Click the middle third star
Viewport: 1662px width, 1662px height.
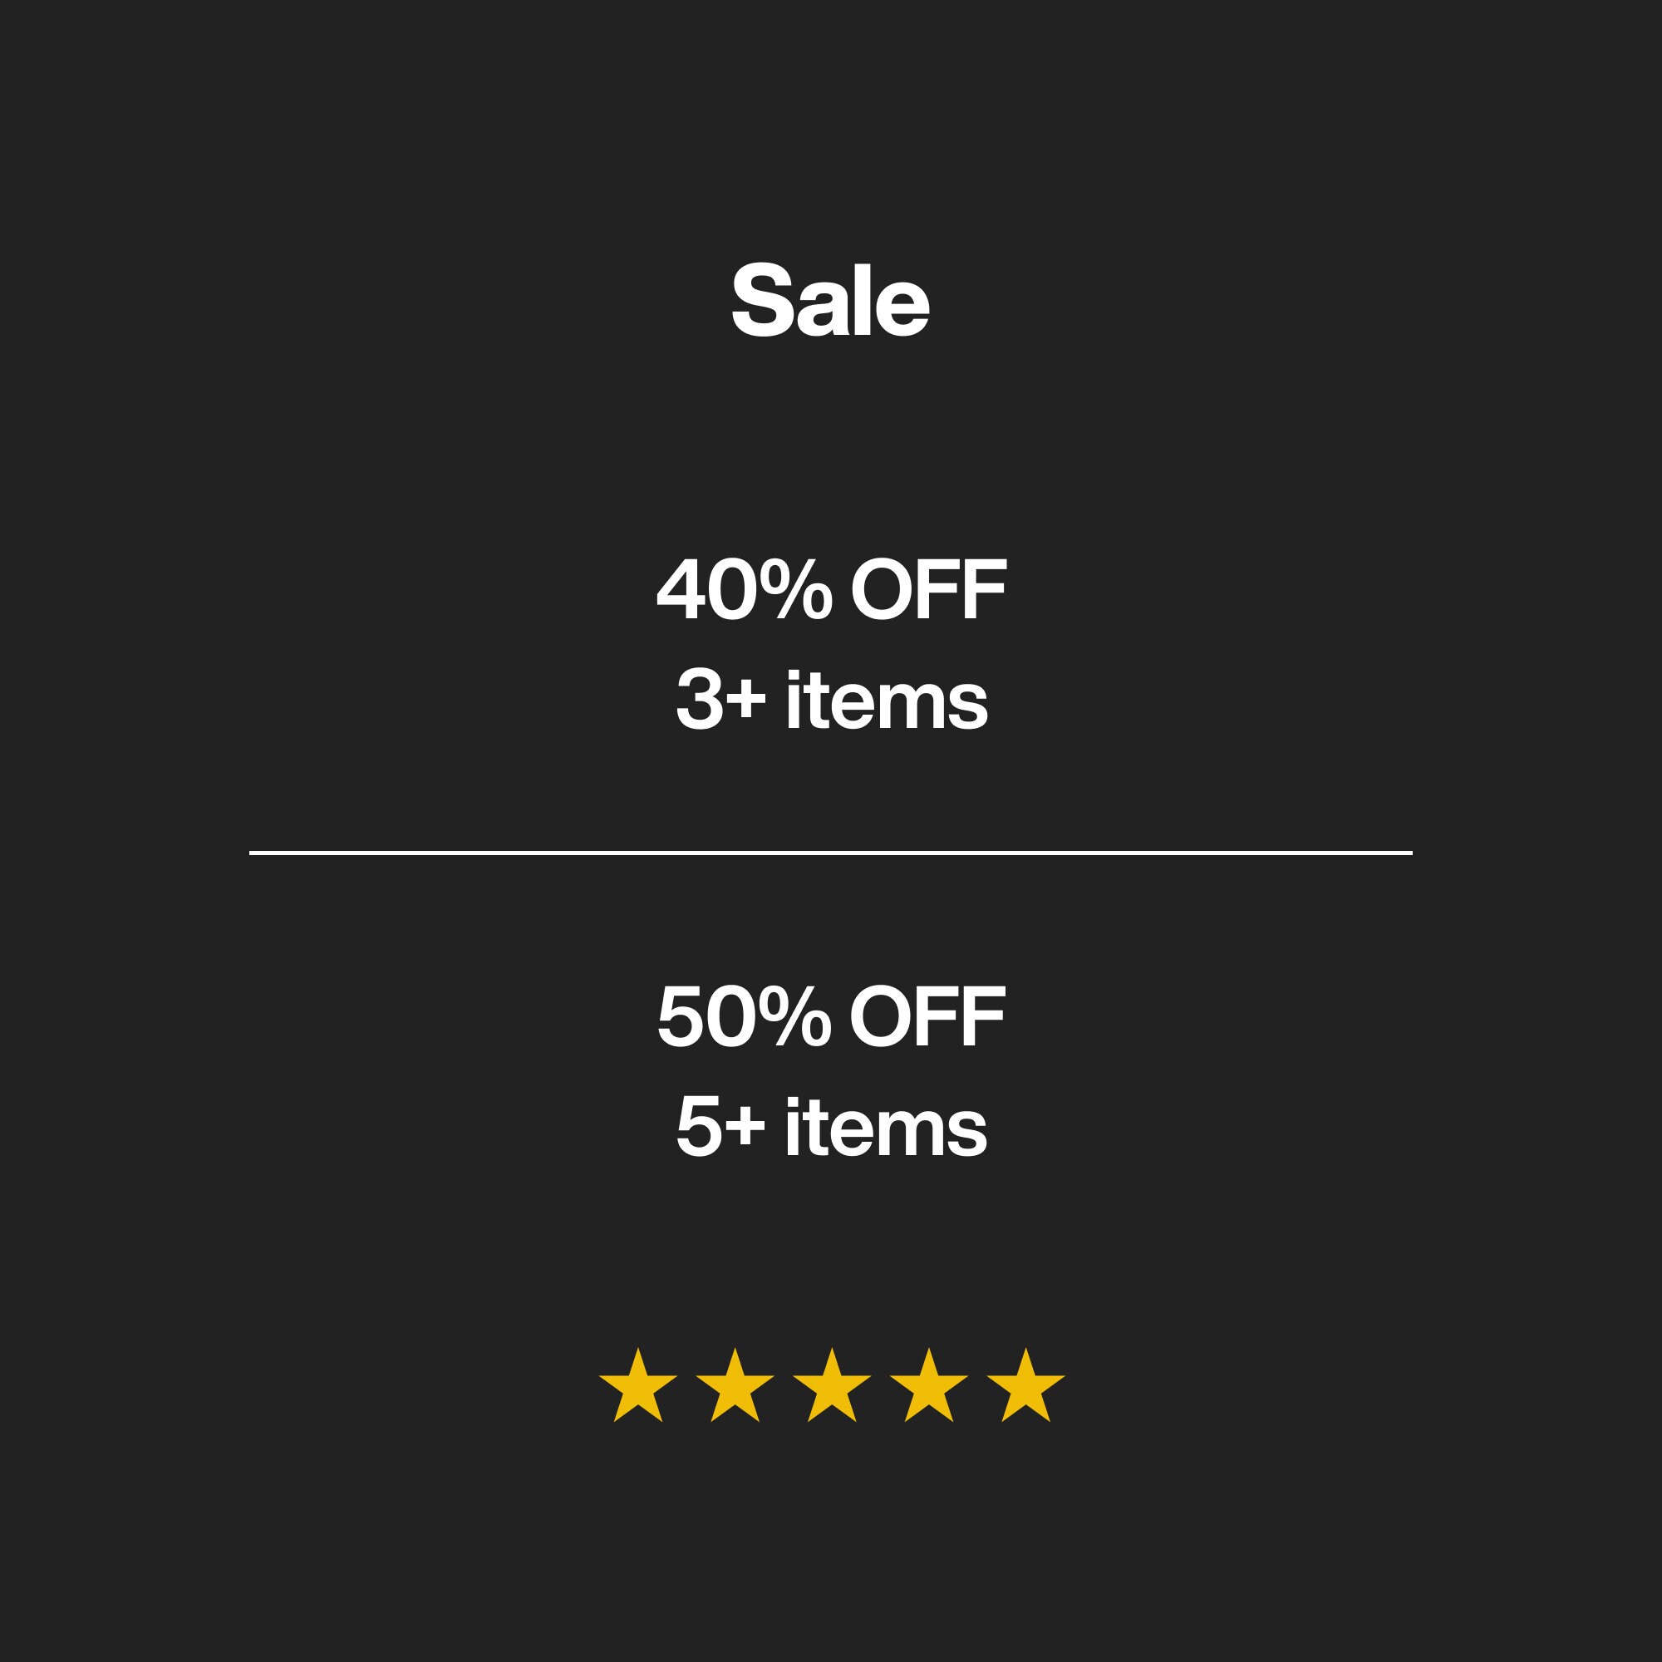(x=831, y=1386)
